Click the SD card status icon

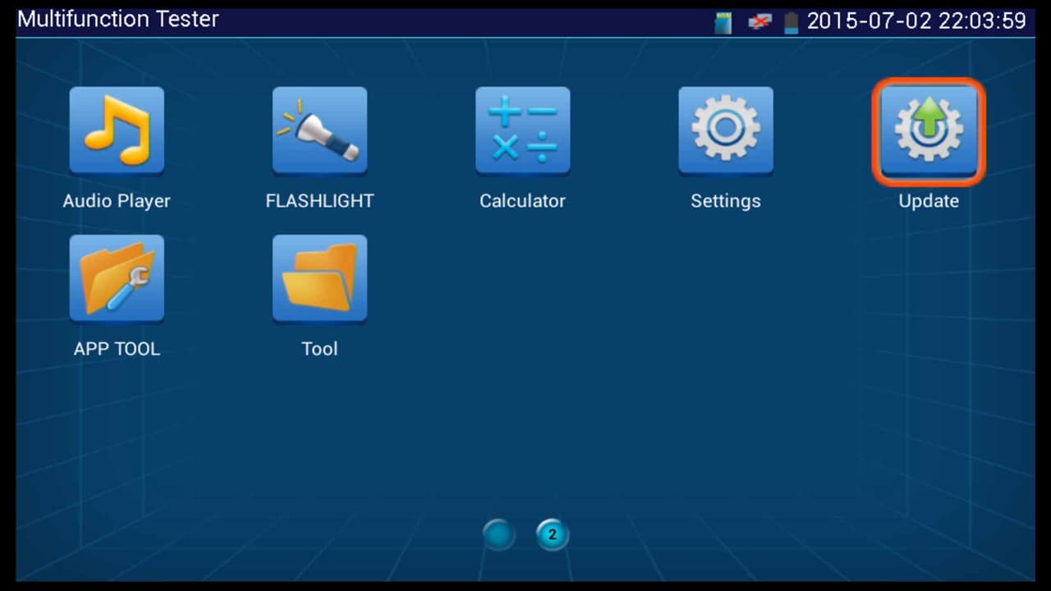[x=723, y=22]
